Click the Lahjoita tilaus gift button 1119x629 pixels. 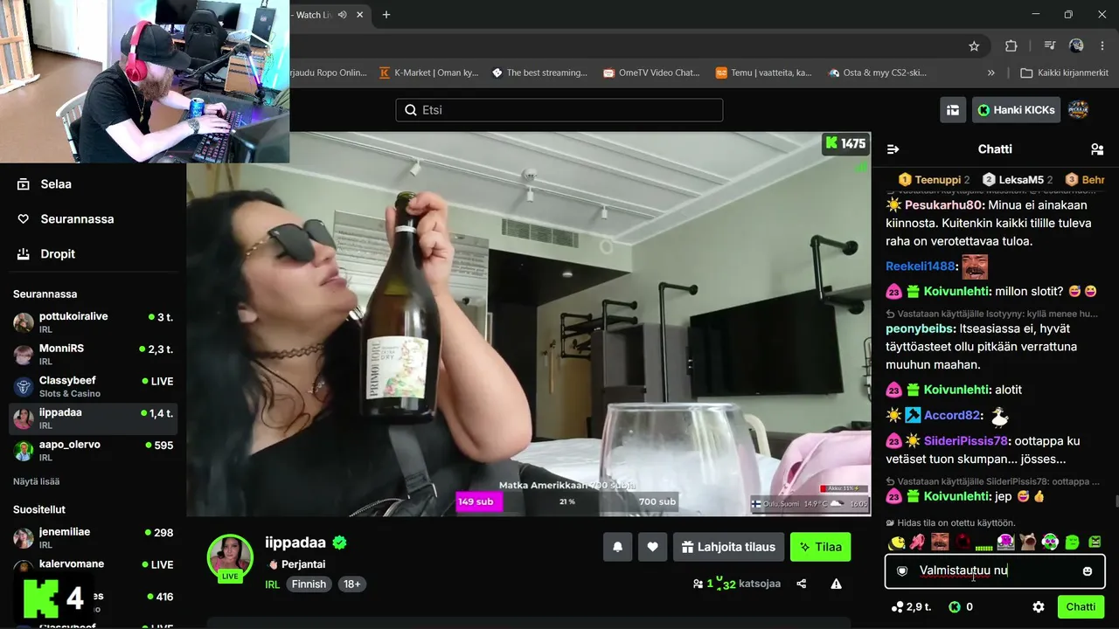[726, 547]
